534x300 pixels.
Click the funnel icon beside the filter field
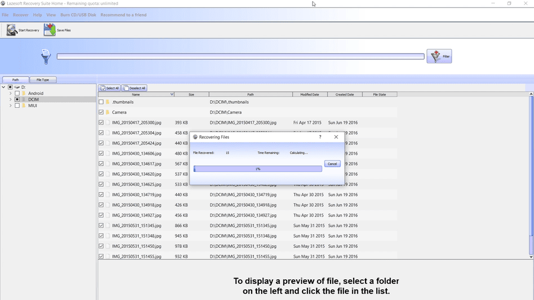click(x=46, y=56)
